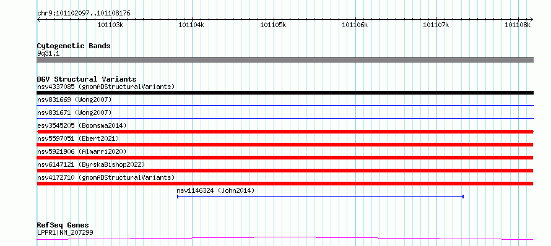Select the nsv831671 (Wong2007) variant line
Image resolution: width=551 pixels, height=246 pixels.
tap(285, 118)
